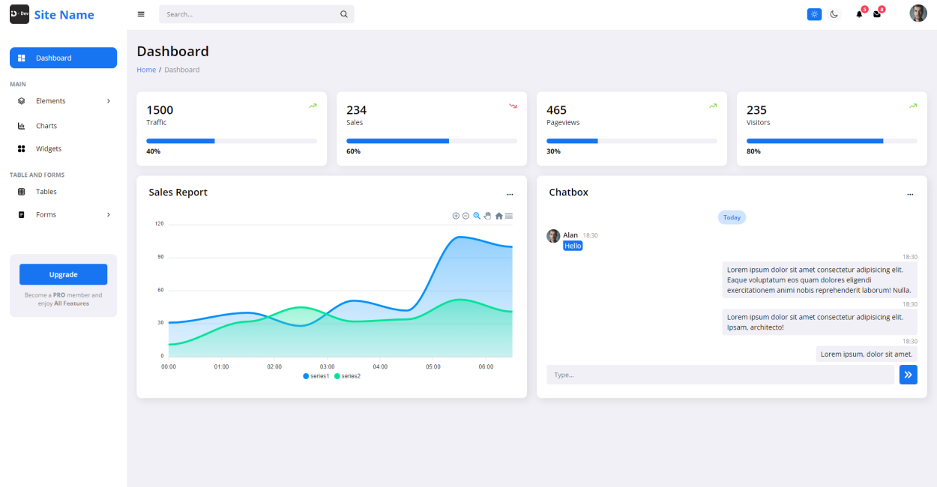Click the chart zoom out icon

(466, 216)
